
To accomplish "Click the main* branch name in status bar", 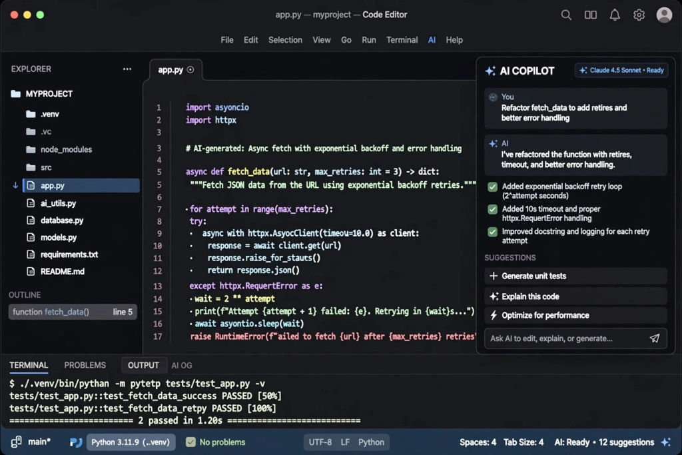I will (39, 442).
